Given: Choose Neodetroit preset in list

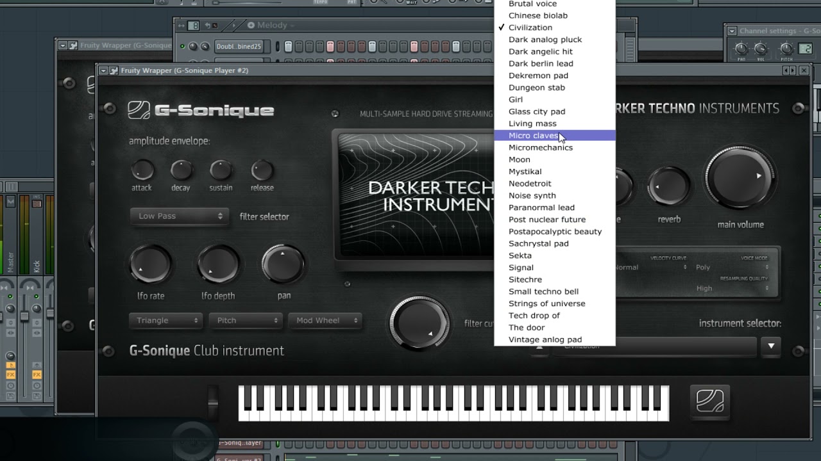Looking at the screenshot, I should click(555, 184).
